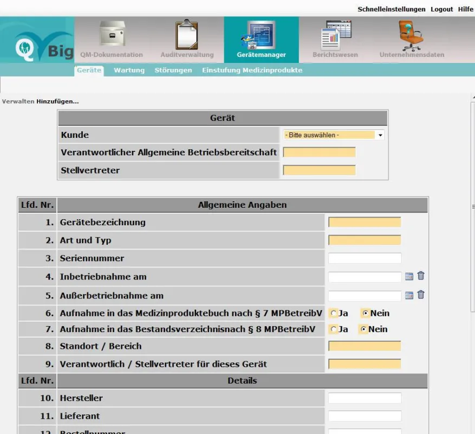
Task: Click into the Art und Typ field
Action: click(x=365, y=240)
